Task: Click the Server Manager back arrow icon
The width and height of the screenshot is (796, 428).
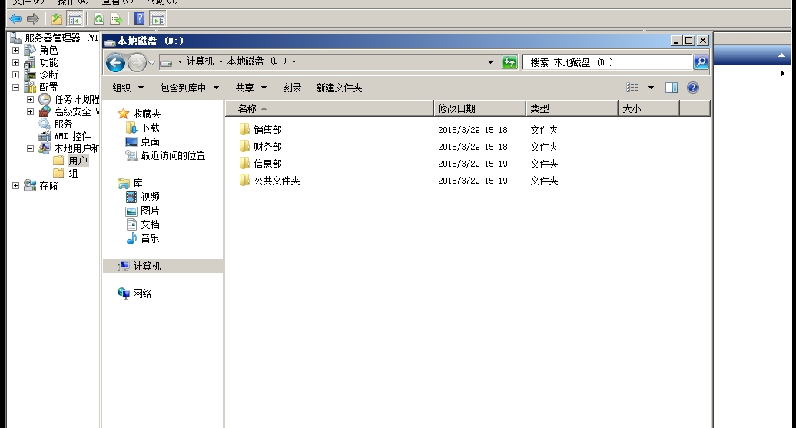Action: (x=15, y=19)
